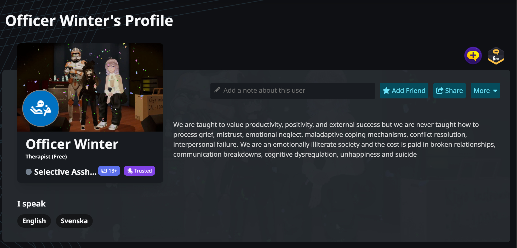Click the pencil icon beside the note

[x=217, y=90]
